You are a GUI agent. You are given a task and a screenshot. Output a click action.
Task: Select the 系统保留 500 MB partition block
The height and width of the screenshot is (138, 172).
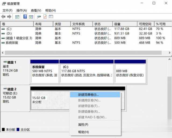tap(45, 72)
